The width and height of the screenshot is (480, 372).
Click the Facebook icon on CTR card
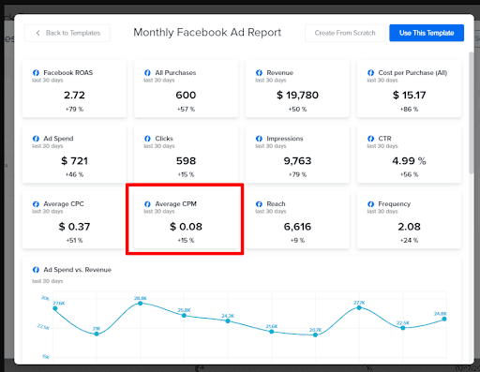click(x=371, y=139)
